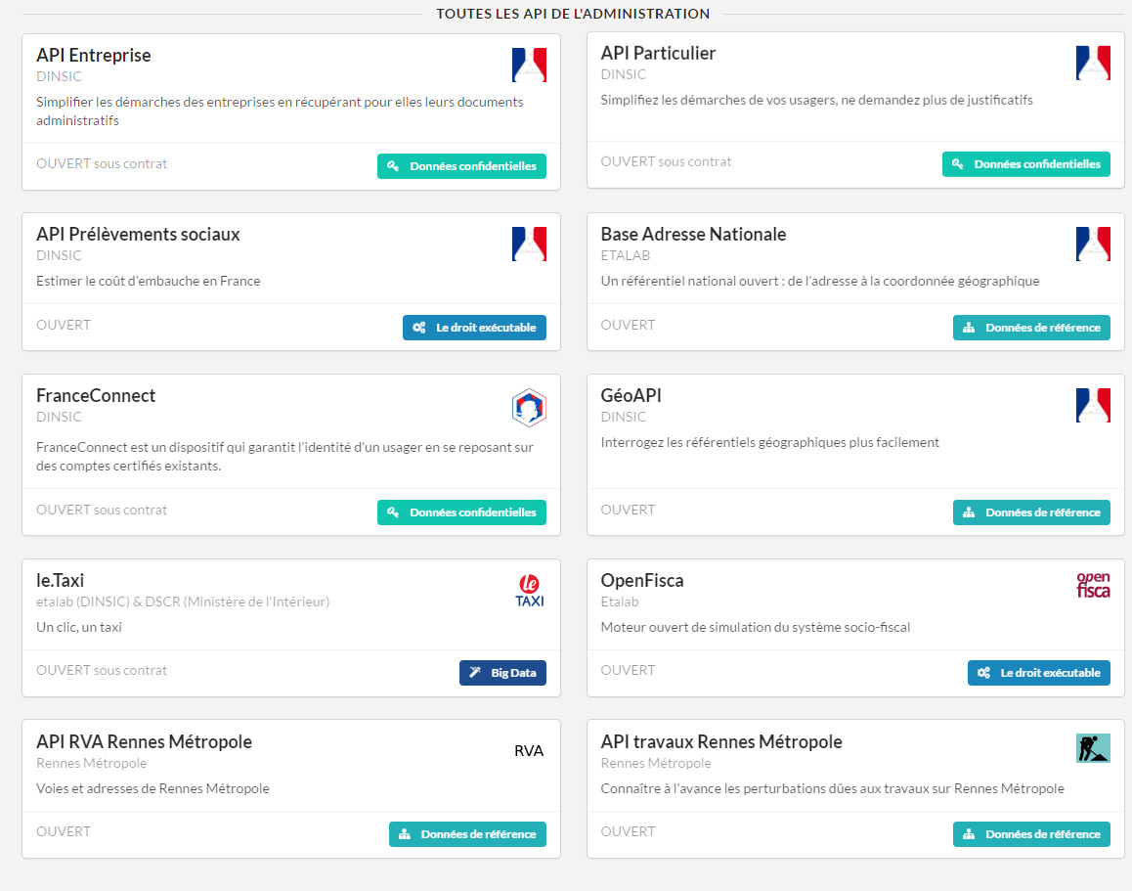Click Données confidentielles tag on API Entreprise
The width and height of the screenshot is (1132, 891).
(462, 166)
